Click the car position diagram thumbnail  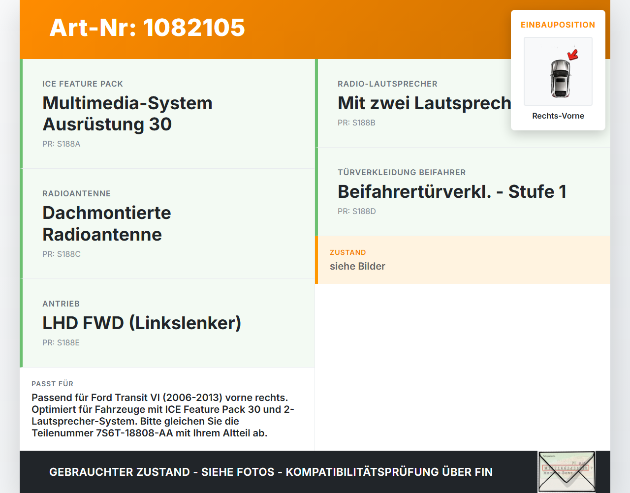pos(558,71)
